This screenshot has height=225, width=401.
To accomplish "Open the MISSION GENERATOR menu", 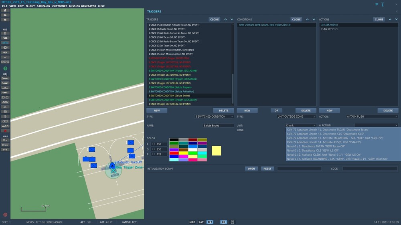I will pyautogui.click(x=83, y=6).
